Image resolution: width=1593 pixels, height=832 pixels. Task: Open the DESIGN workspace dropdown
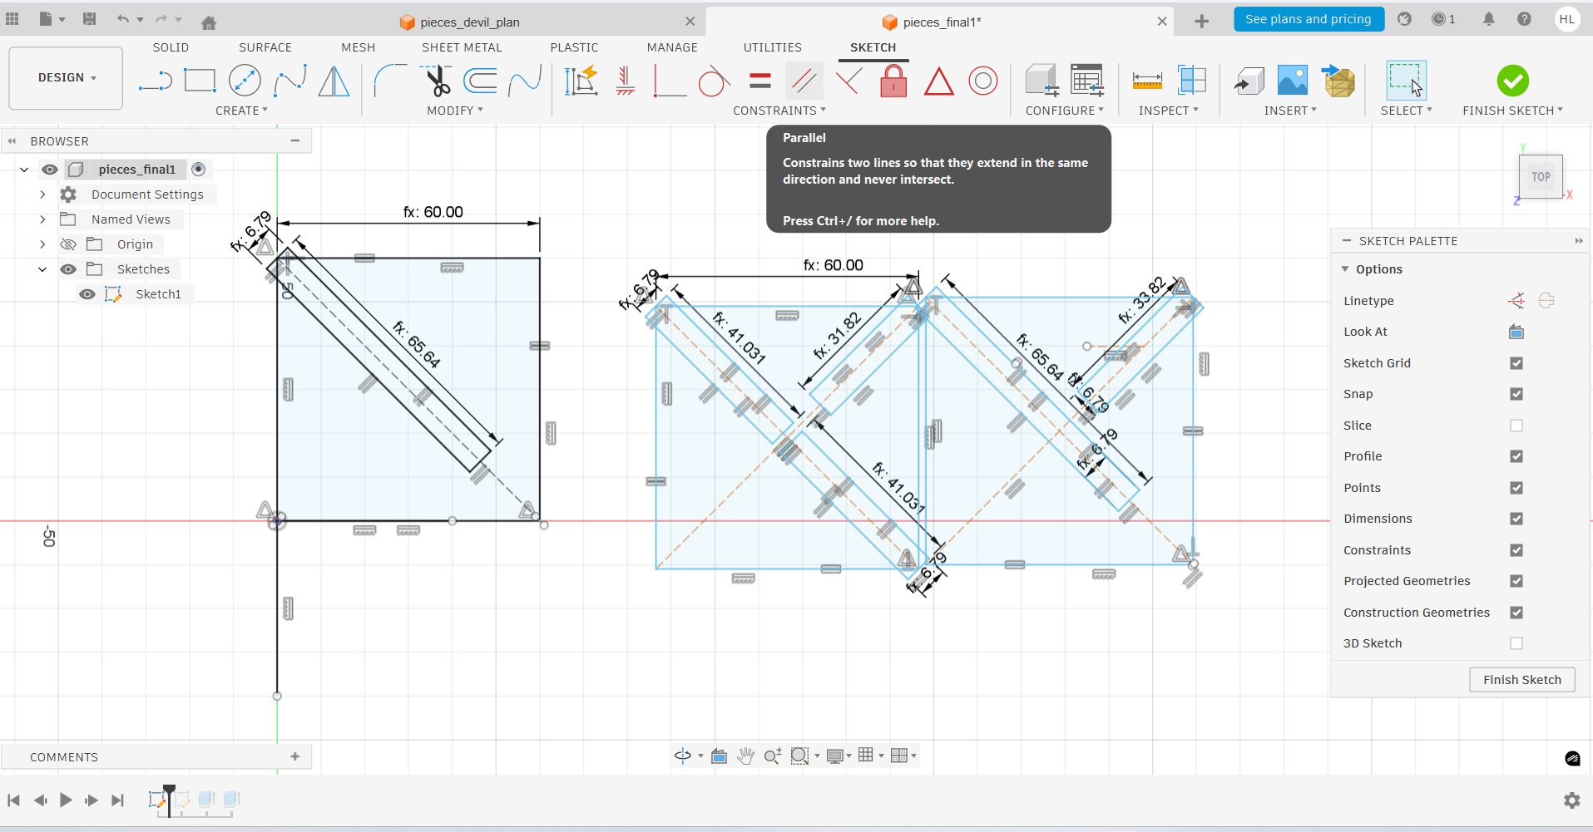[67, 78]
